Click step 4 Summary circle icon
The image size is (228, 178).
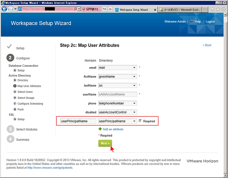(x=10, y=139)
